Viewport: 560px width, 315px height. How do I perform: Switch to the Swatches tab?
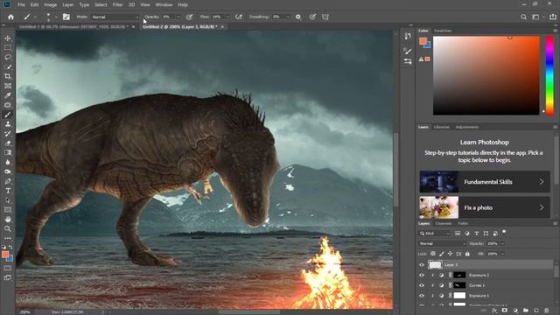(x=443, y=31)
